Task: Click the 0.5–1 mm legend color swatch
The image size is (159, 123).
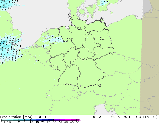Action: (x=10, y=120)
